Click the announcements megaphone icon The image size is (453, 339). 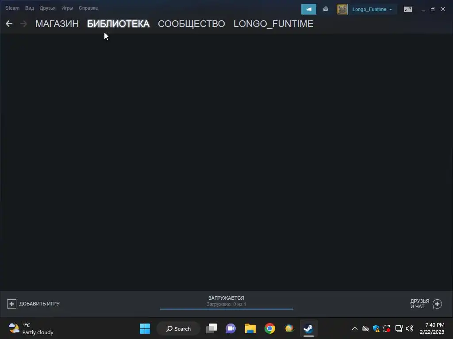point(308,9)
